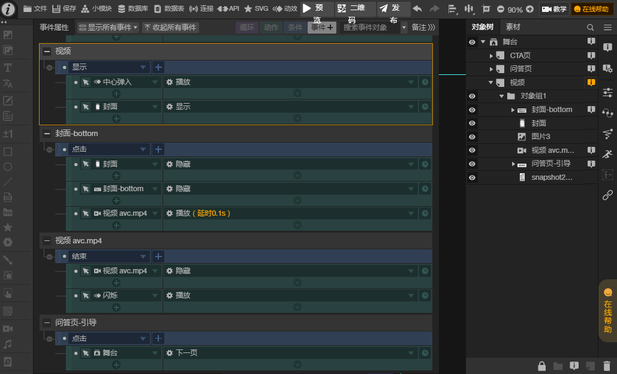Viewport: 617px width, 374px height.
Task: Open the 教学 tutorial button
Action: click(554, 9)
